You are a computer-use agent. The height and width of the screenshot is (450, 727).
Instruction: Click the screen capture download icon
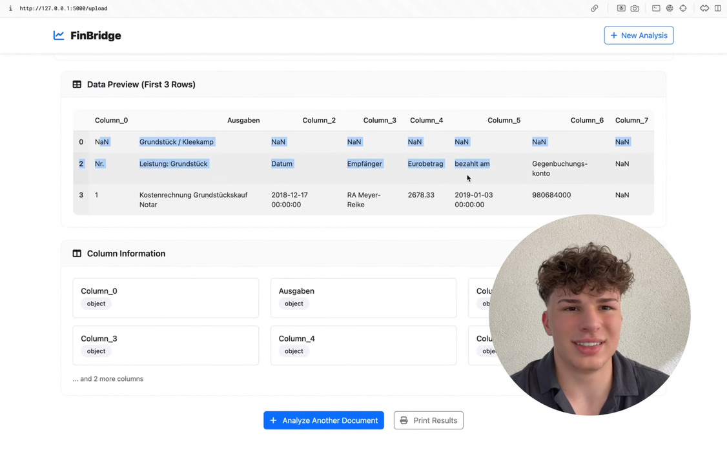click(x=621, y=8)
